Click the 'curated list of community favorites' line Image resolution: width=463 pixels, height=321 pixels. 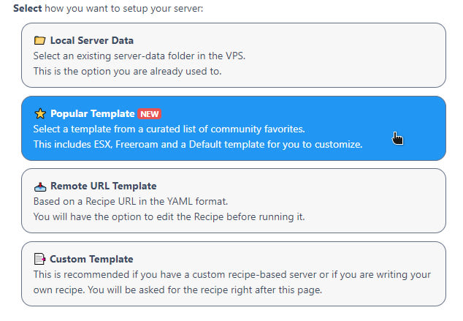click(169, 129)
